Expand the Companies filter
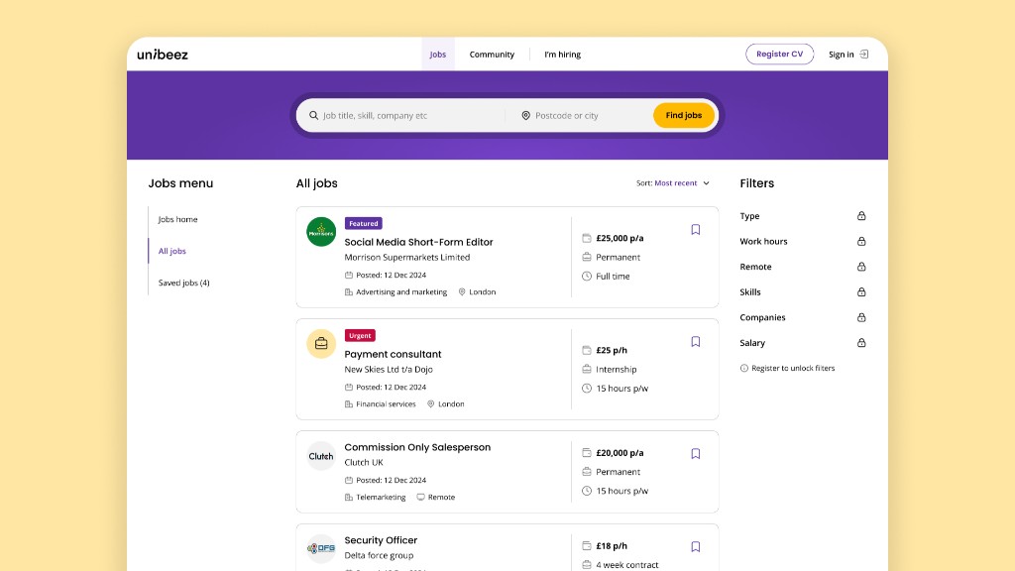The image size is (1015, 571). (x=803, y=317)
